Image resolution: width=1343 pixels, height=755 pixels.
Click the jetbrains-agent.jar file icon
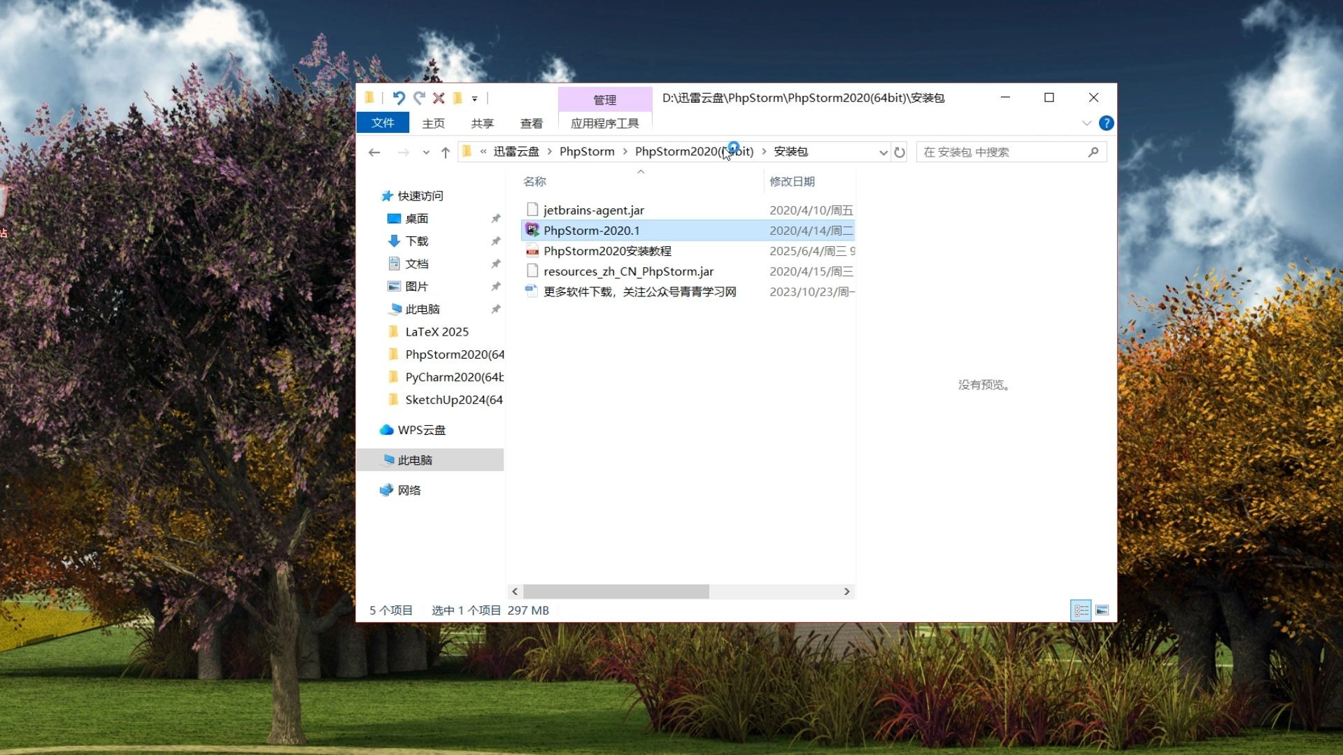[532, 210]
